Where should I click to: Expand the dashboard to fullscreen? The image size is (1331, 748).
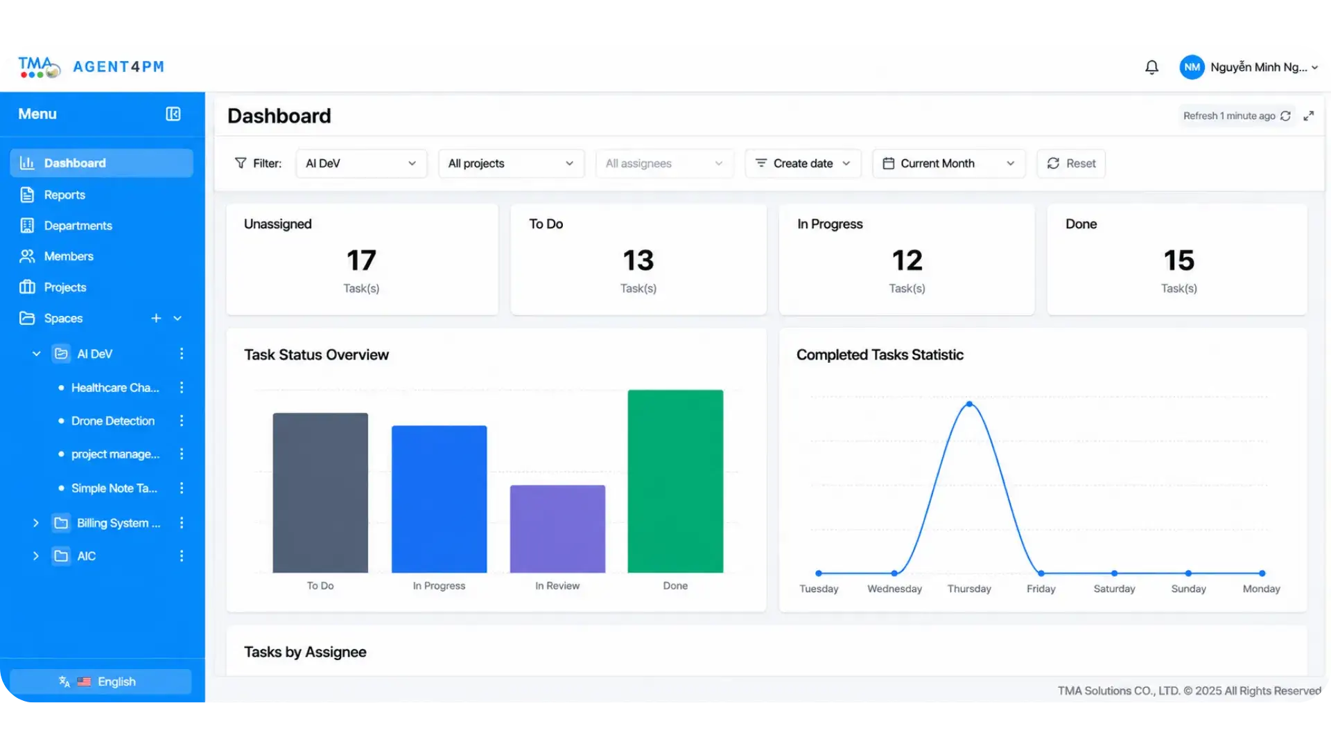[x=1308, y=116]
